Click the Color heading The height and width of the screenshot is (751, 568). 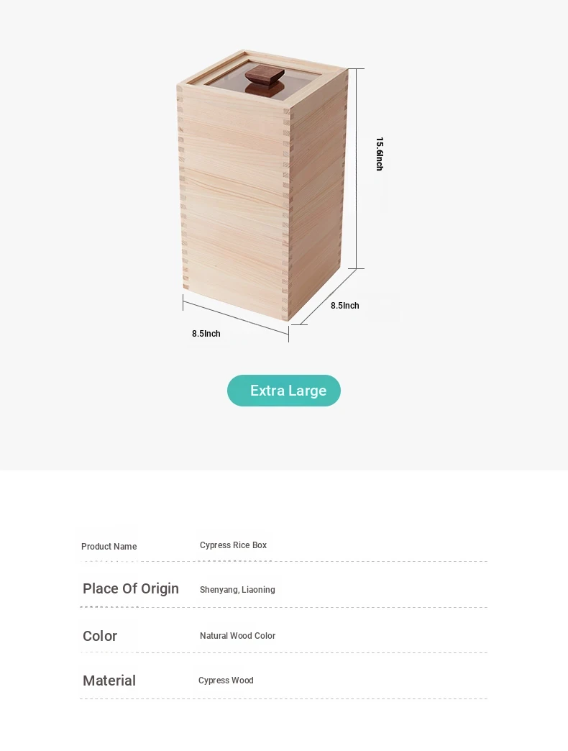[99, 636]
